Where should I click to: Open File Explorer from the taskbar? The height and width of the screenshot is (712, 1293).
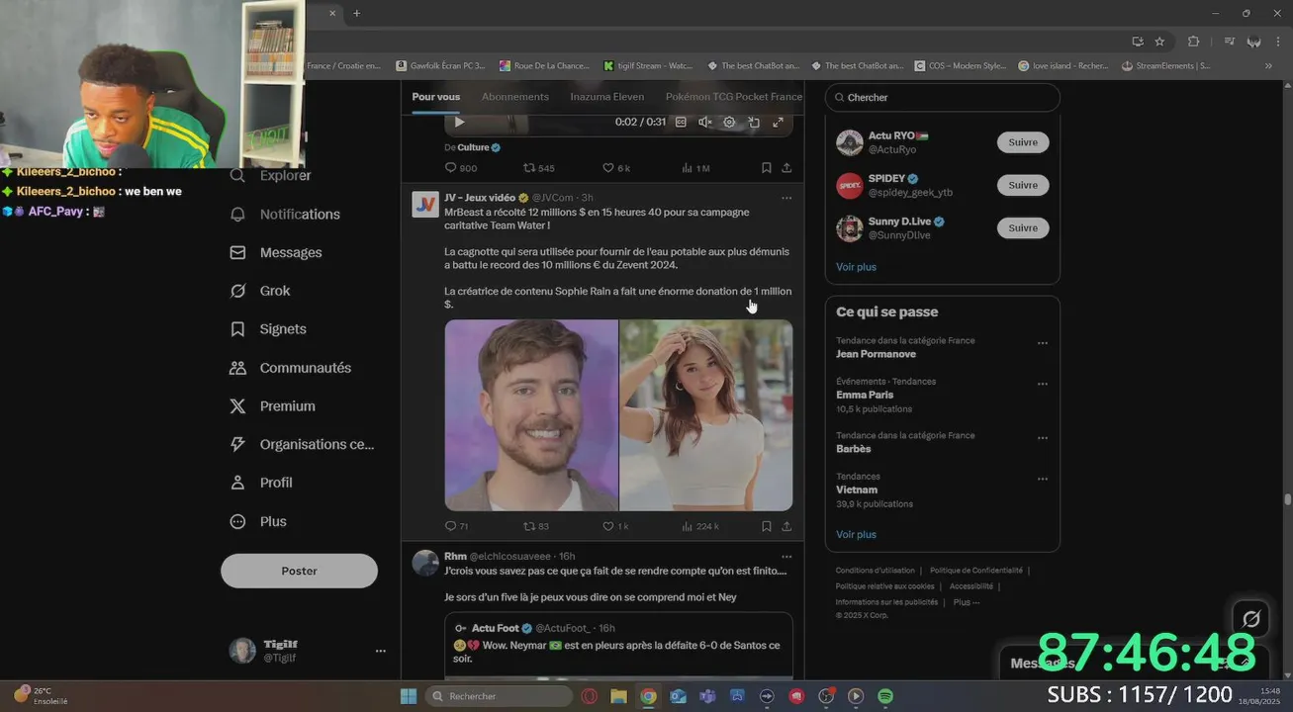(618, 696)
